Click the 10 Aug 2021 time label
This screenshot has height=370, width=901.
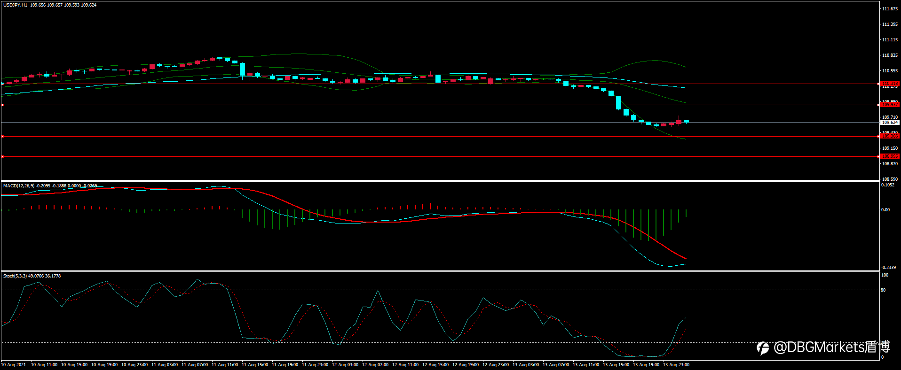coord(14,365)
